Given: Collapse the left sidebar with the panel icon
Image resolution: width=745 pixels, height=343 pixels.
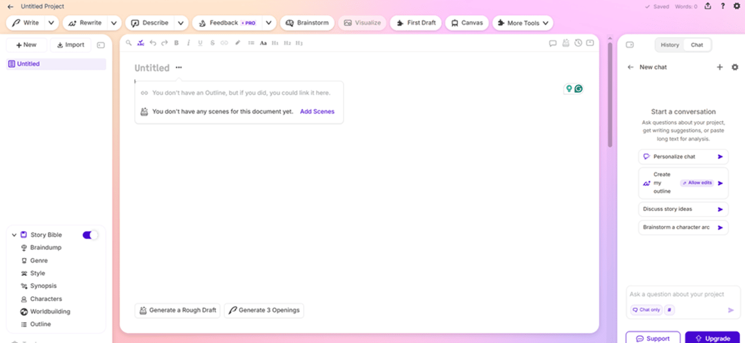Looking at the screenshot, I should pos(101,45).
